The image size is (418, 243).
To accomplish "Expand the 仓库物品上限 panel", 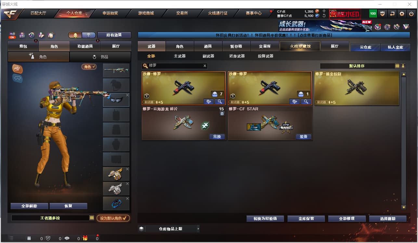I will pos(169,229).
